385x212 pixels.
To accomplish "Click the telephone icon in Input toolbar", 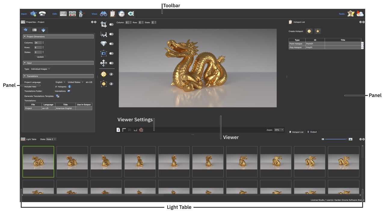I will point(42,14).
